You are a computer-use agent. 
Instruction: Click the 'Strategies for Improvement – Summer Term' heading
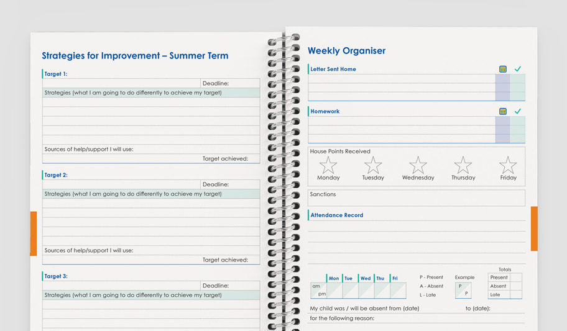[136, 56]
